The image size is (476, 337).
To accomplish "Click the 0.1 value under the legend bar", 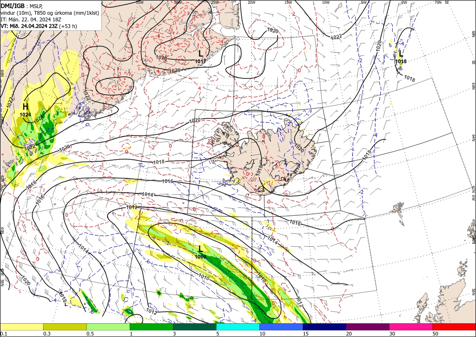I will click(3, 334).
